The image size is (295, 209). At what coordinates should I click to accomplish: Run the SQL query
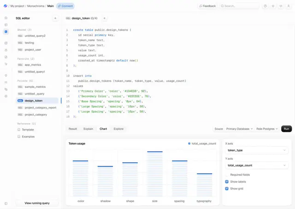(286, 129)
